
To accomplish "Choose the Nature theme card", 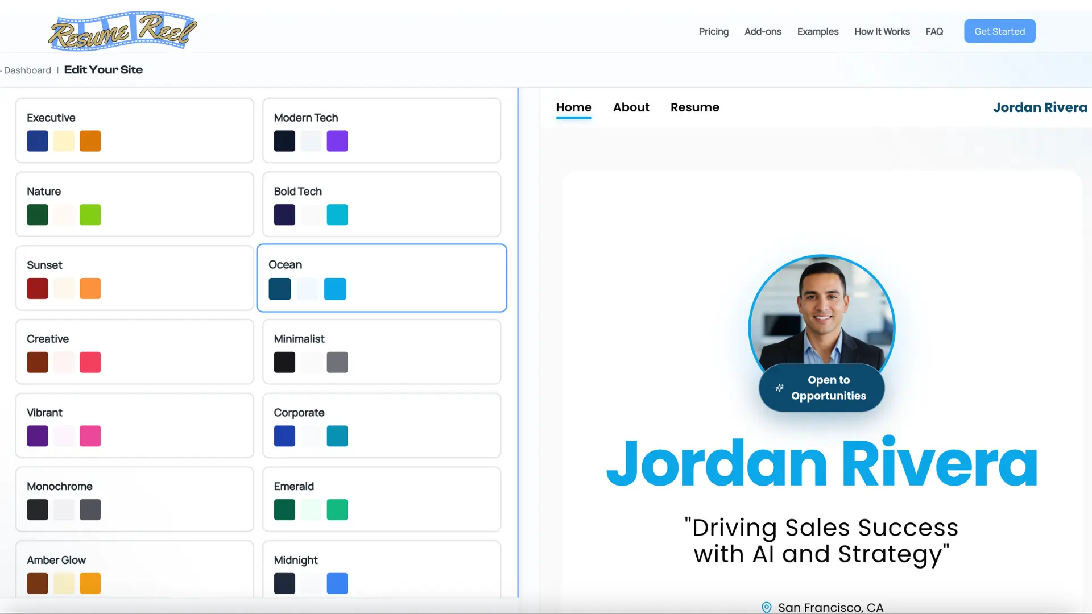I will tap(134, 204).
